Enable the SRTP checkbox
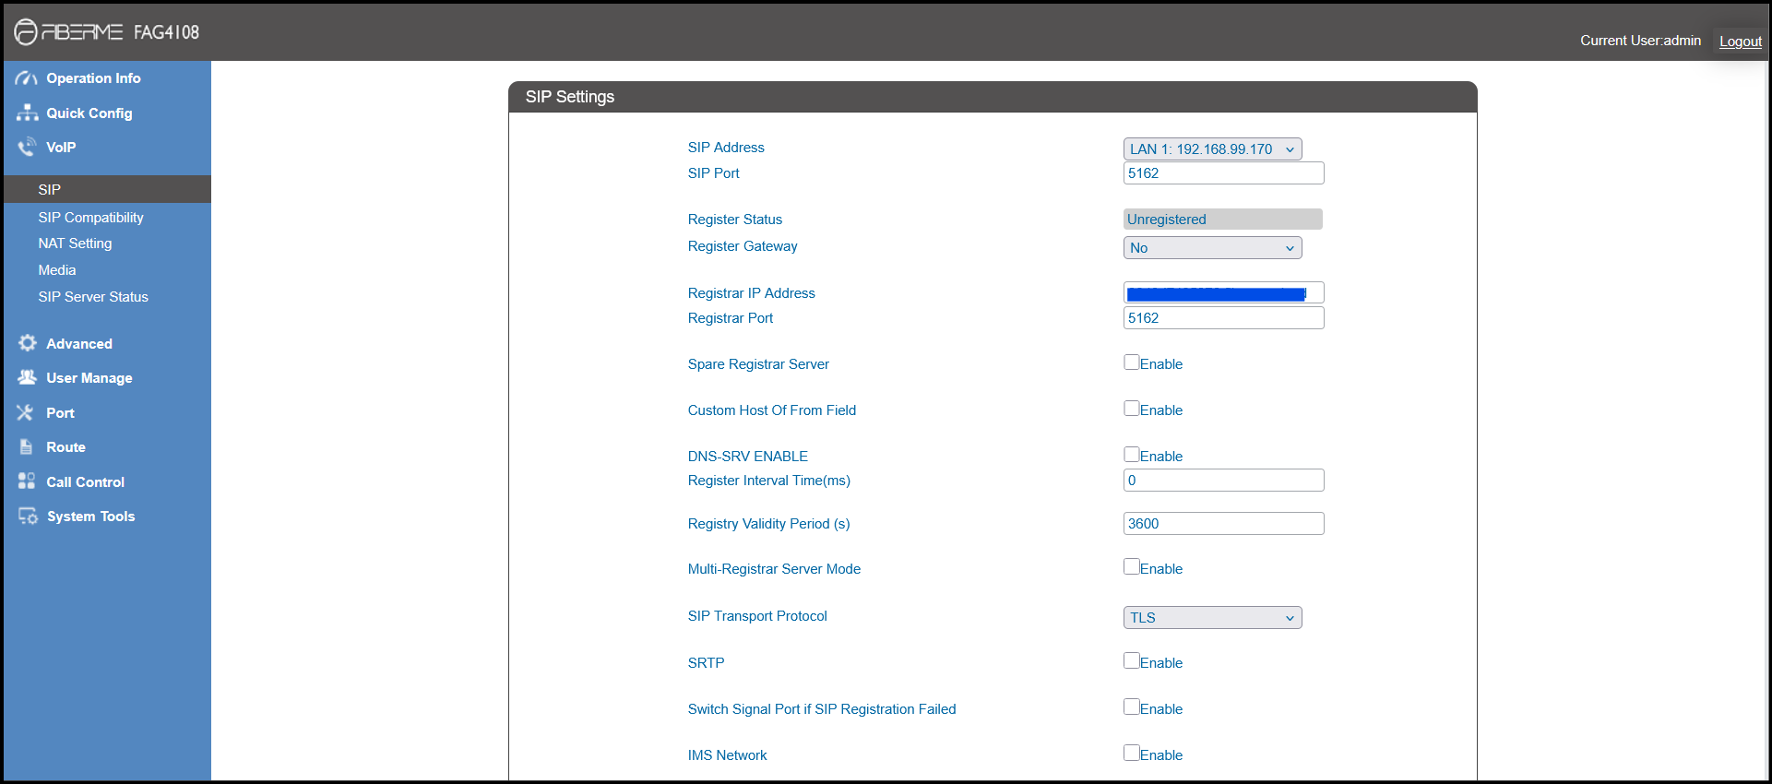Image resolution: width=1772 pixels, height=784 pixels. click(x=1131, y=661)
